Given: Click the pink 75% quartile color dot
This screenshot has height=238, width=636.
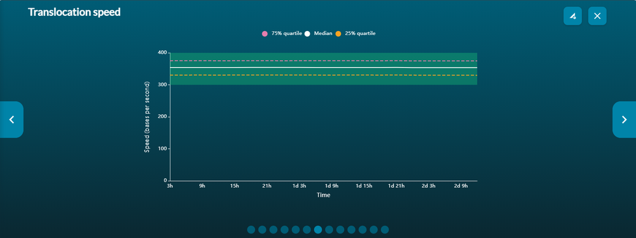Looking at the screenshot, I should tap(265, 34).
